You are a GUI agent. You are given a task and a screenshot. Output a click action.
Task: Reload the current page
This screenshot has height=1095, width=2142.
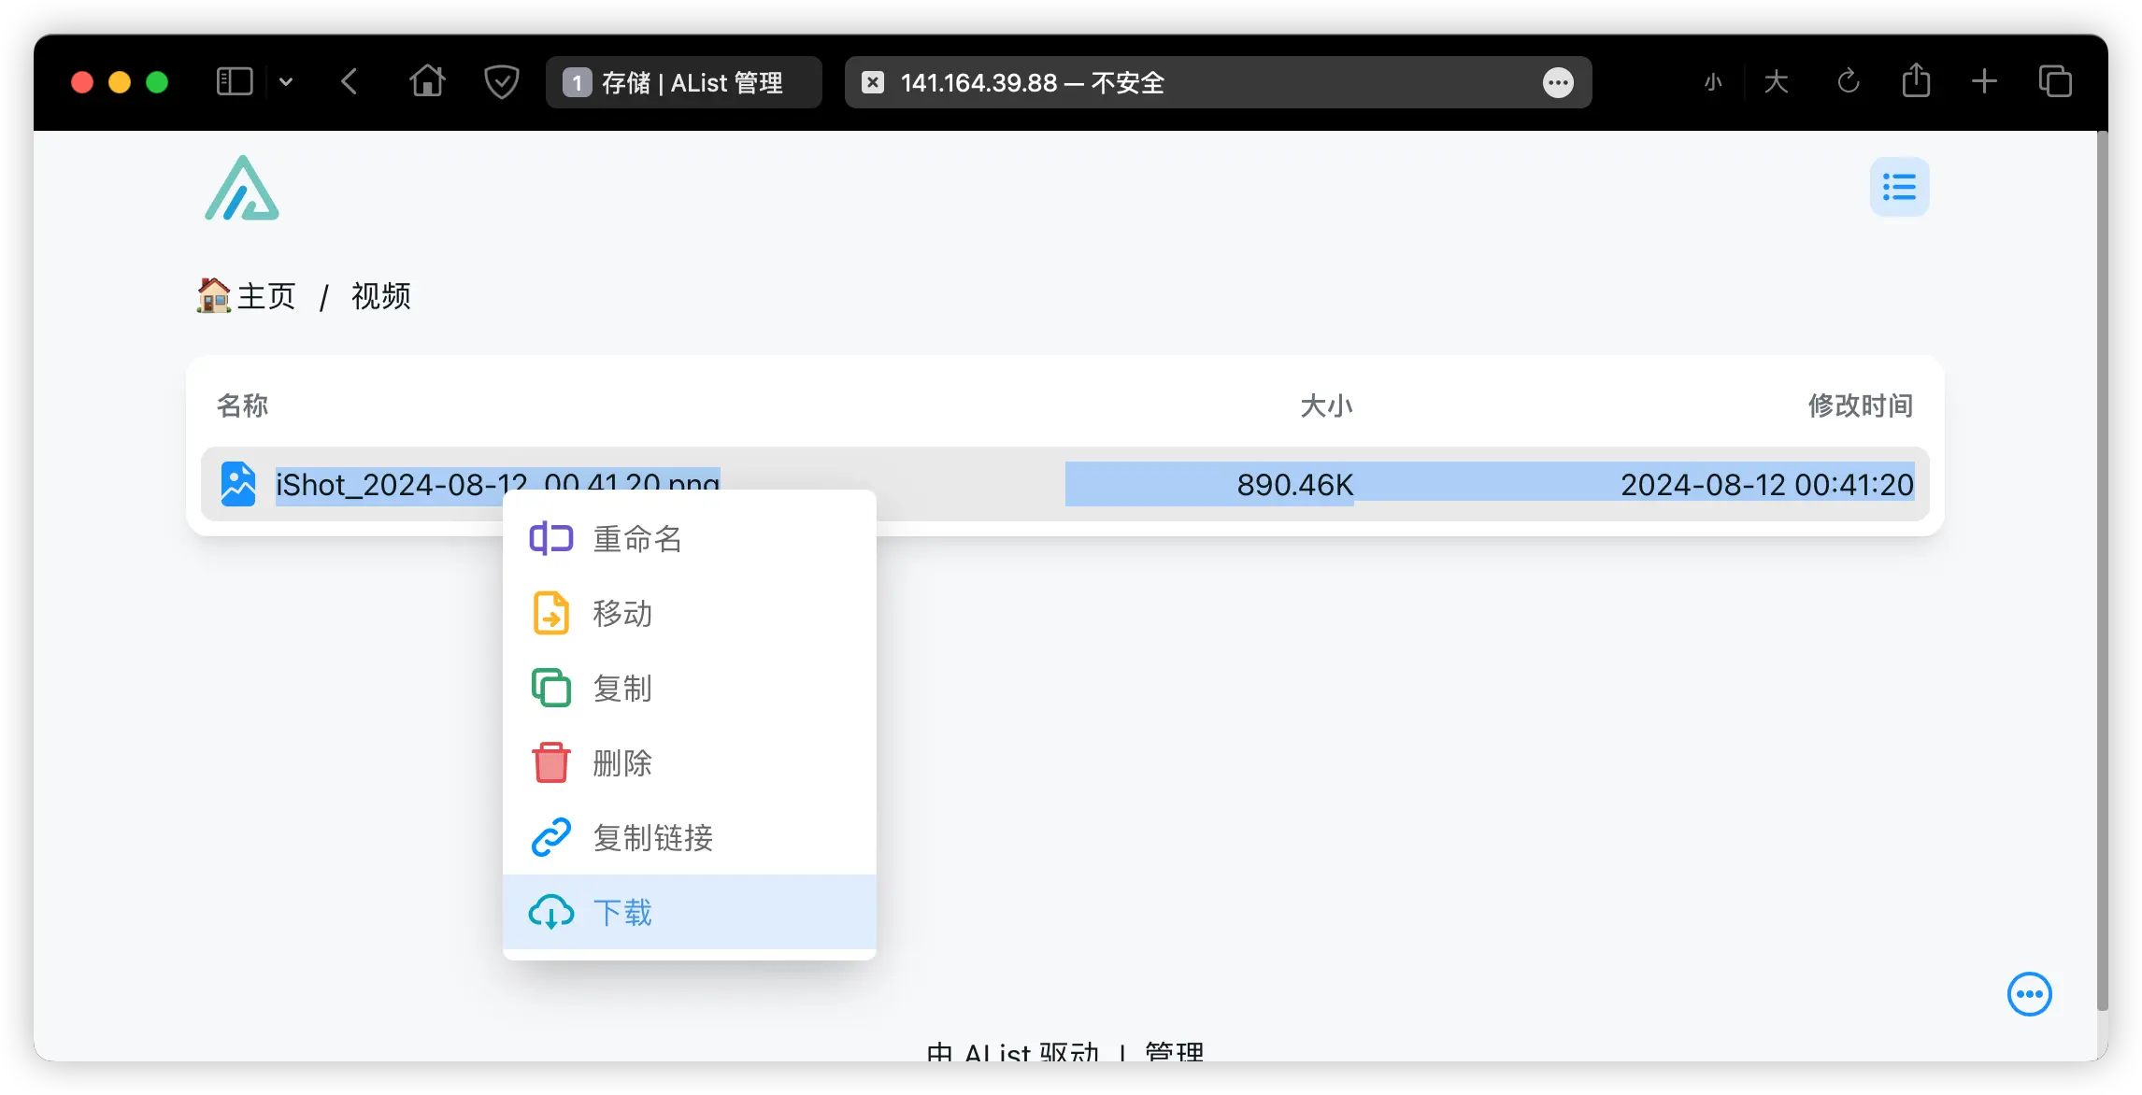[x=1848, y=82]
